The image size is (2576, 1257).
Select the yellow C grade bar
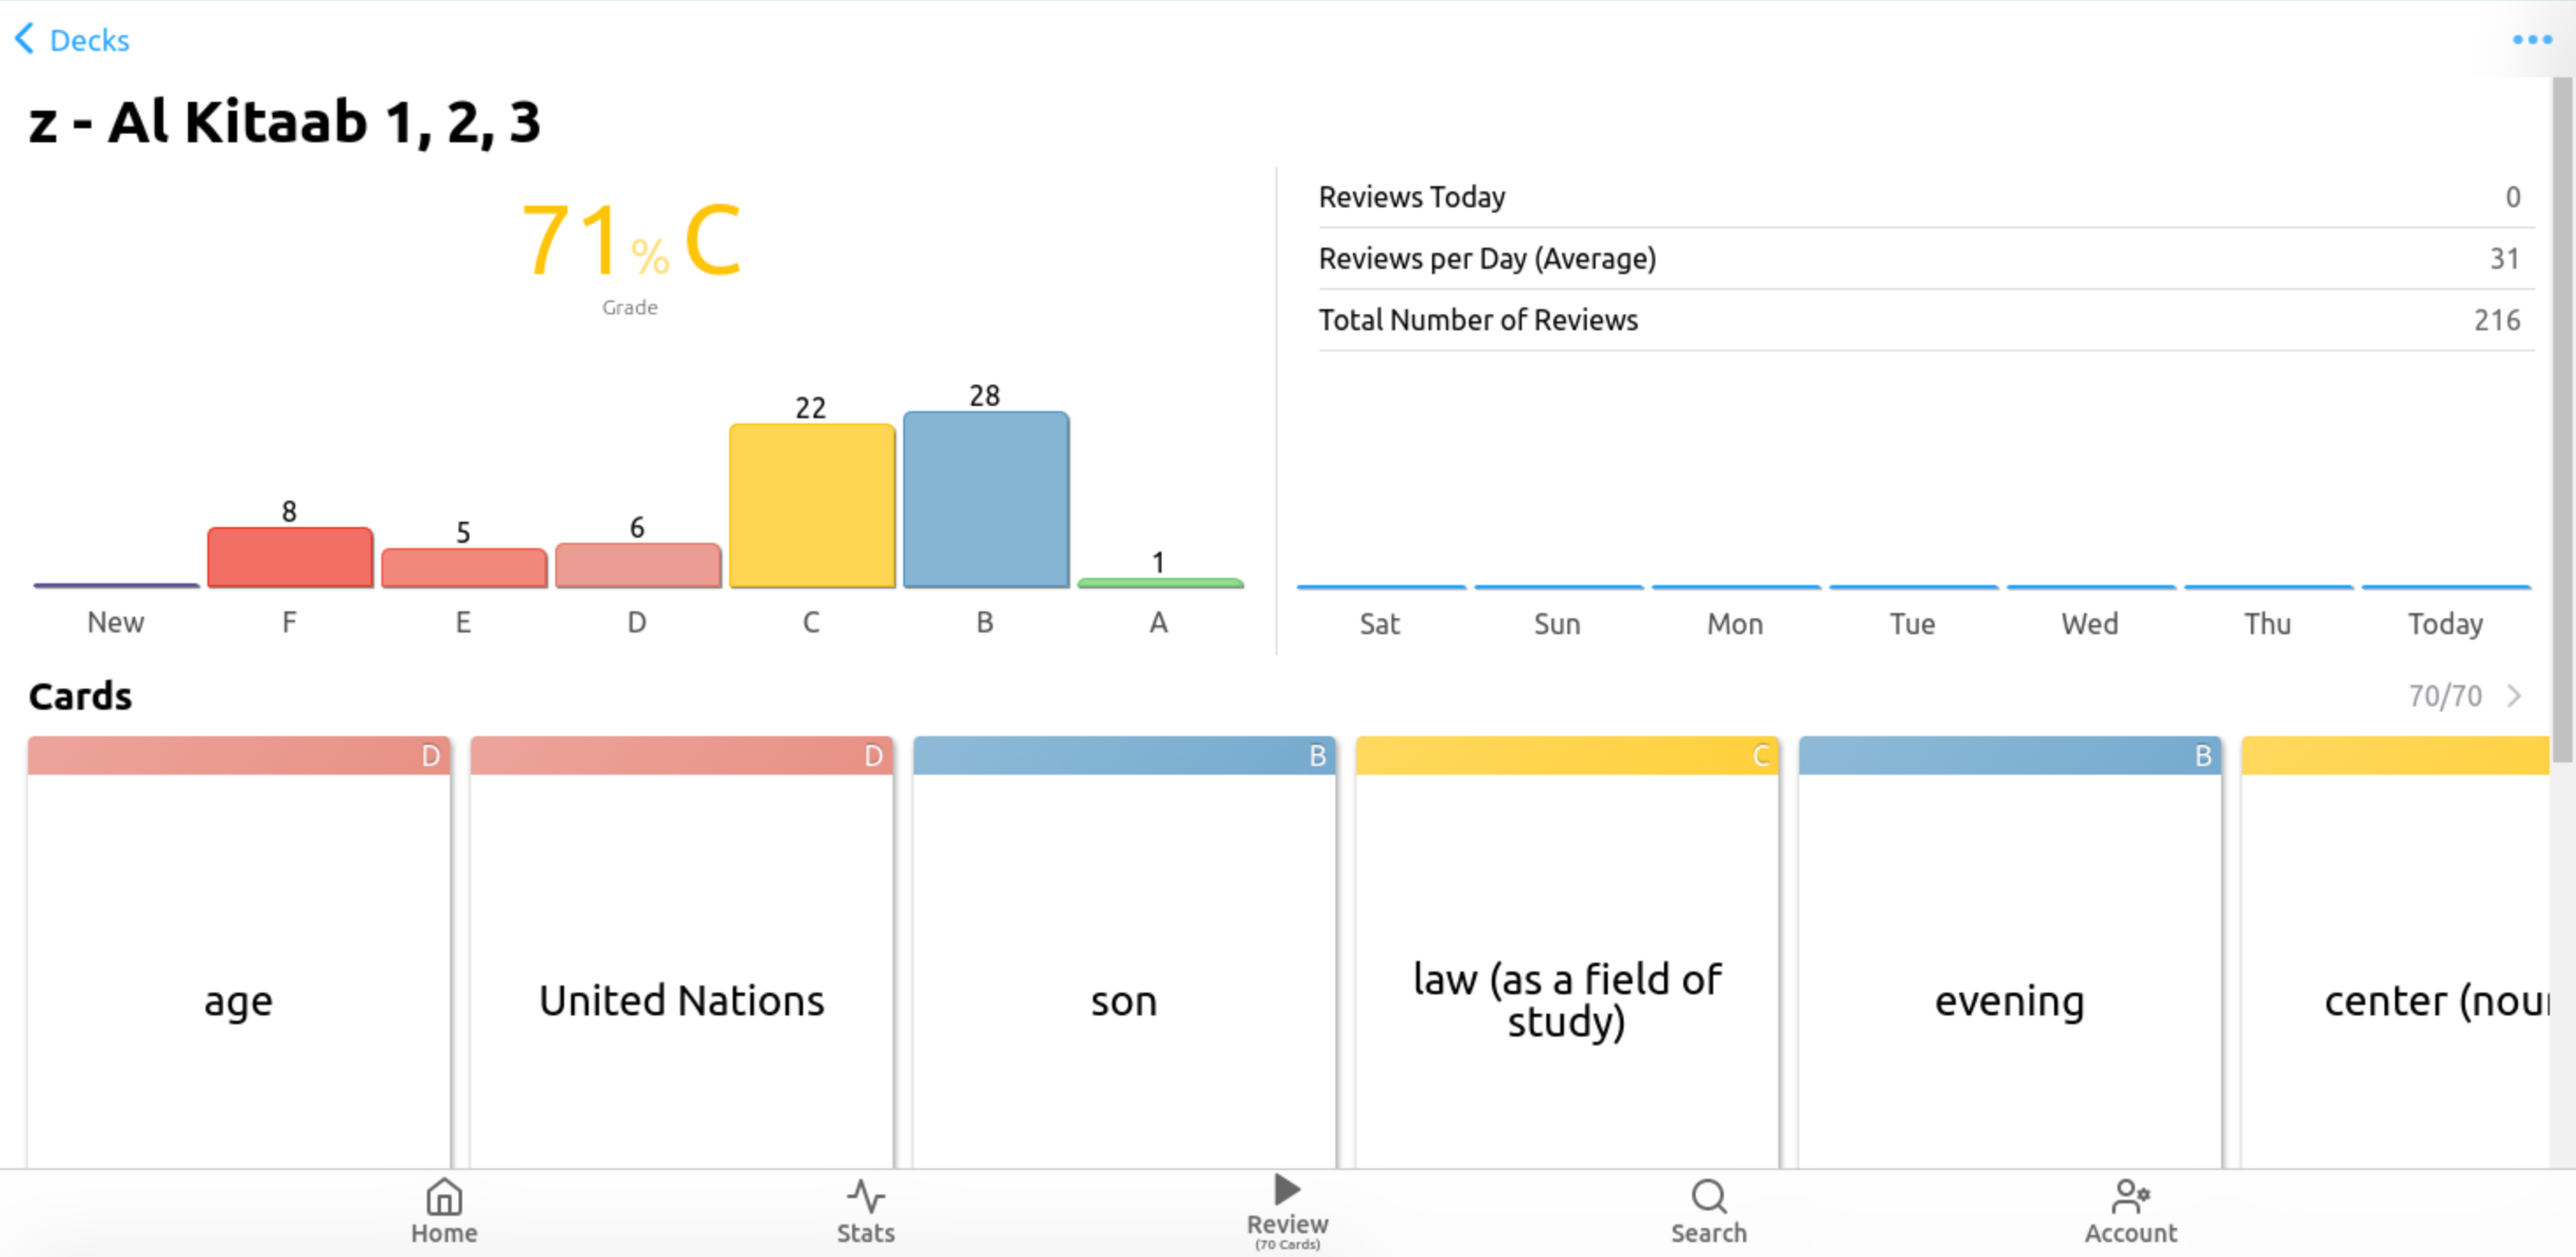[x=811, y=505]
